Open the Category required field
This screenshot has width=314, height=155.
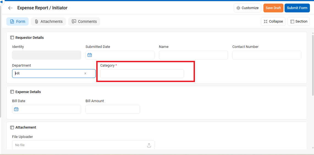pyautogui.click(x=142, y=74)
